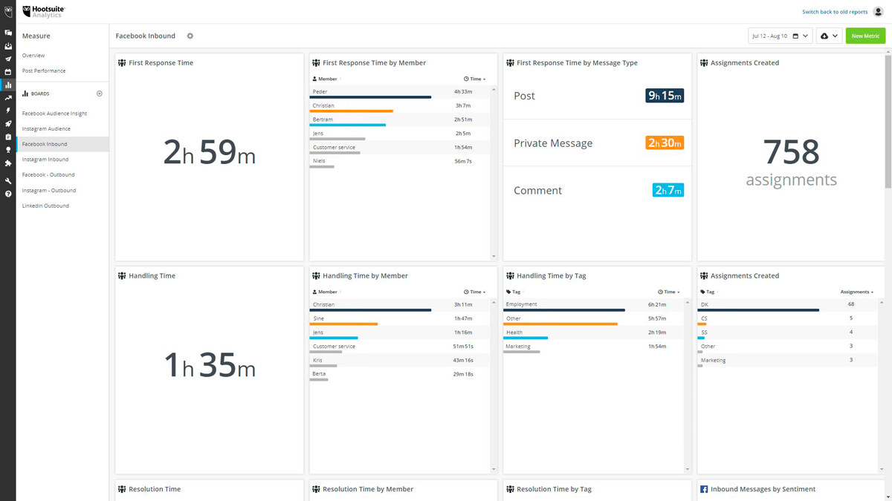892x501 pixels.
Task: Open Post Performance in Measure menu
Action: pos(44,71)
